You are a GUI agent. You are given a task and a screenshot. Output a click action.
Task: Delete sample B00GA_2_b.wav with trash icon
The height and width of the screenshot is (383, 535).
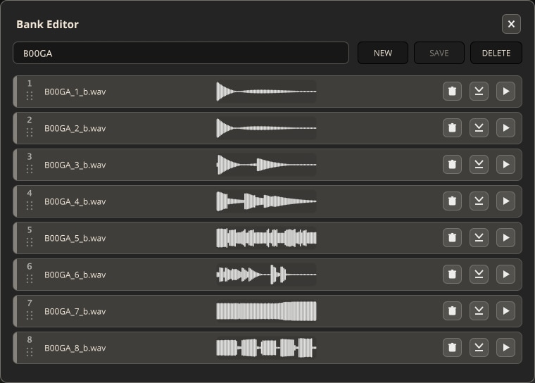click(452, 127)
